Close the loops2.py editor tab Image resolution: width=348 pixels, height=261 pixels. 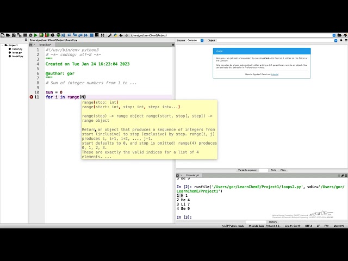(x=34, y=45)
